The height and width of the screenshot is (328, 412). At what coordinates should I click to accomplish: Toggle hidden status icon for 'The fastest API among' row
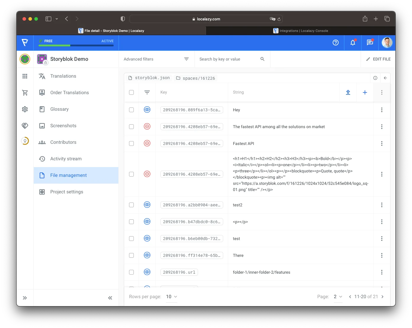(147, 126)
